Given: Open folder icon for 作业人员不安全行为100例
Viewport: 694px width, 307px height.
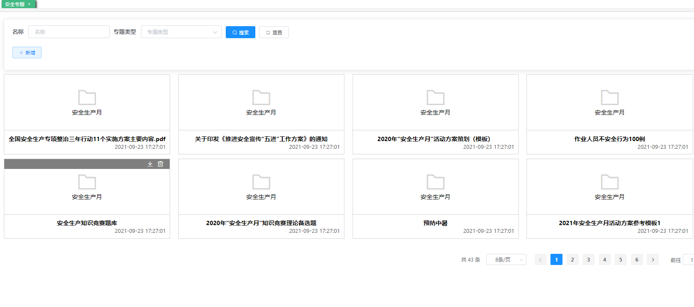Looking at the screenshot, I should coord(610,97).
